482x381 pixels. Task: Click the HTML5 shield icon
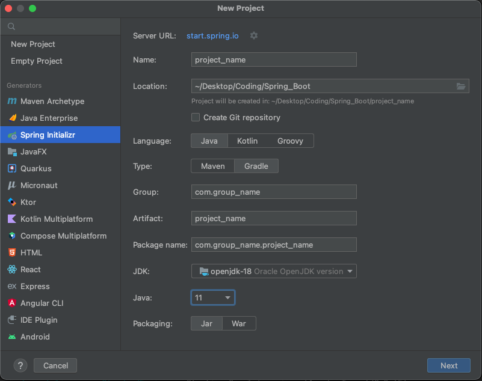(x=12, y=252)
